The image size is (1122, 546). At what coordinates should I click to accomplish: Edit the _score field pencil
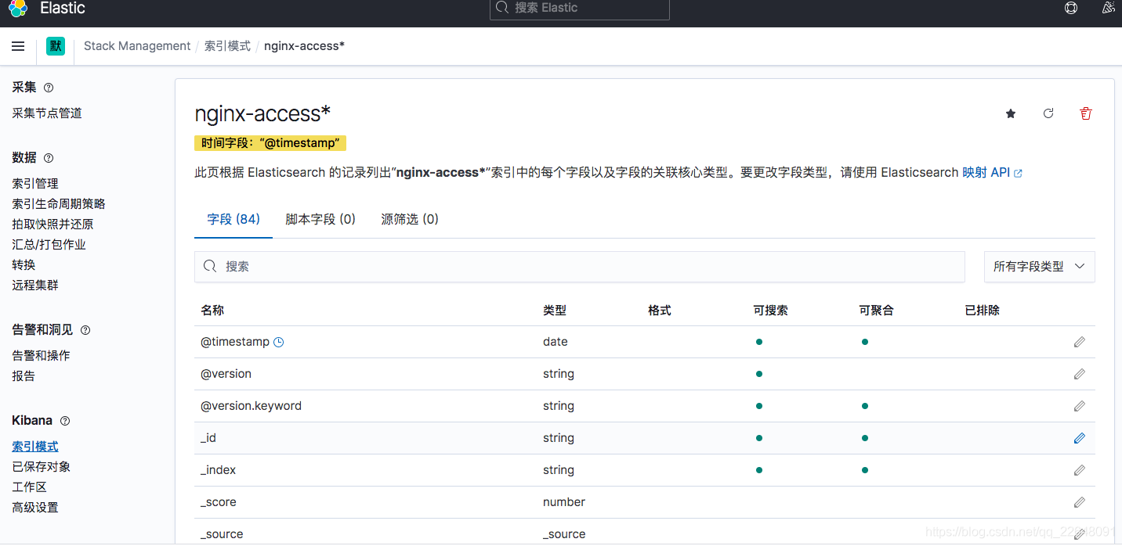(x=1080, y=502)
